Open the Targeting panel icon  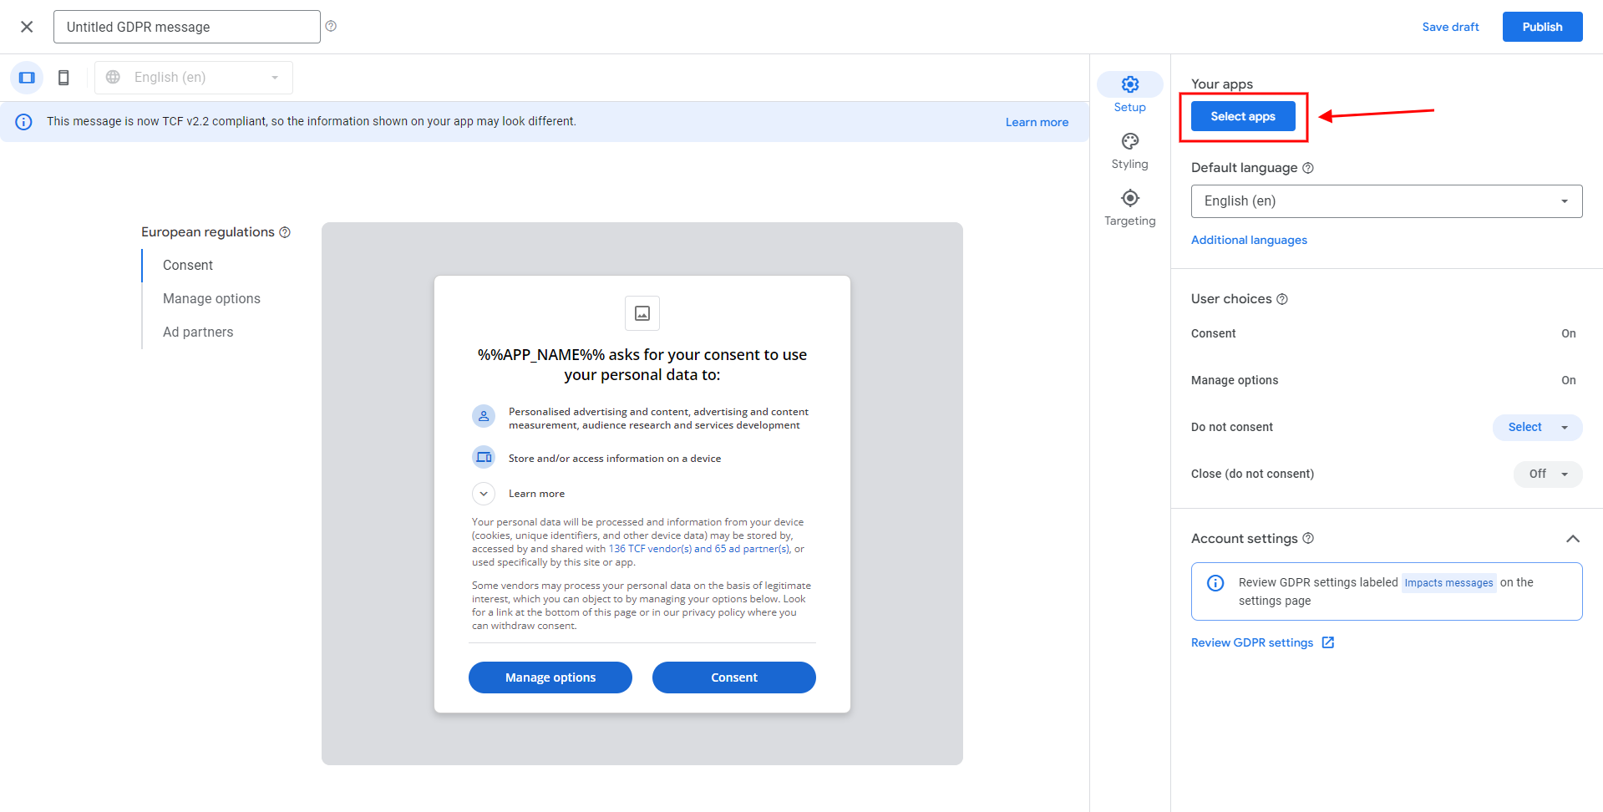pos(1129,198)
